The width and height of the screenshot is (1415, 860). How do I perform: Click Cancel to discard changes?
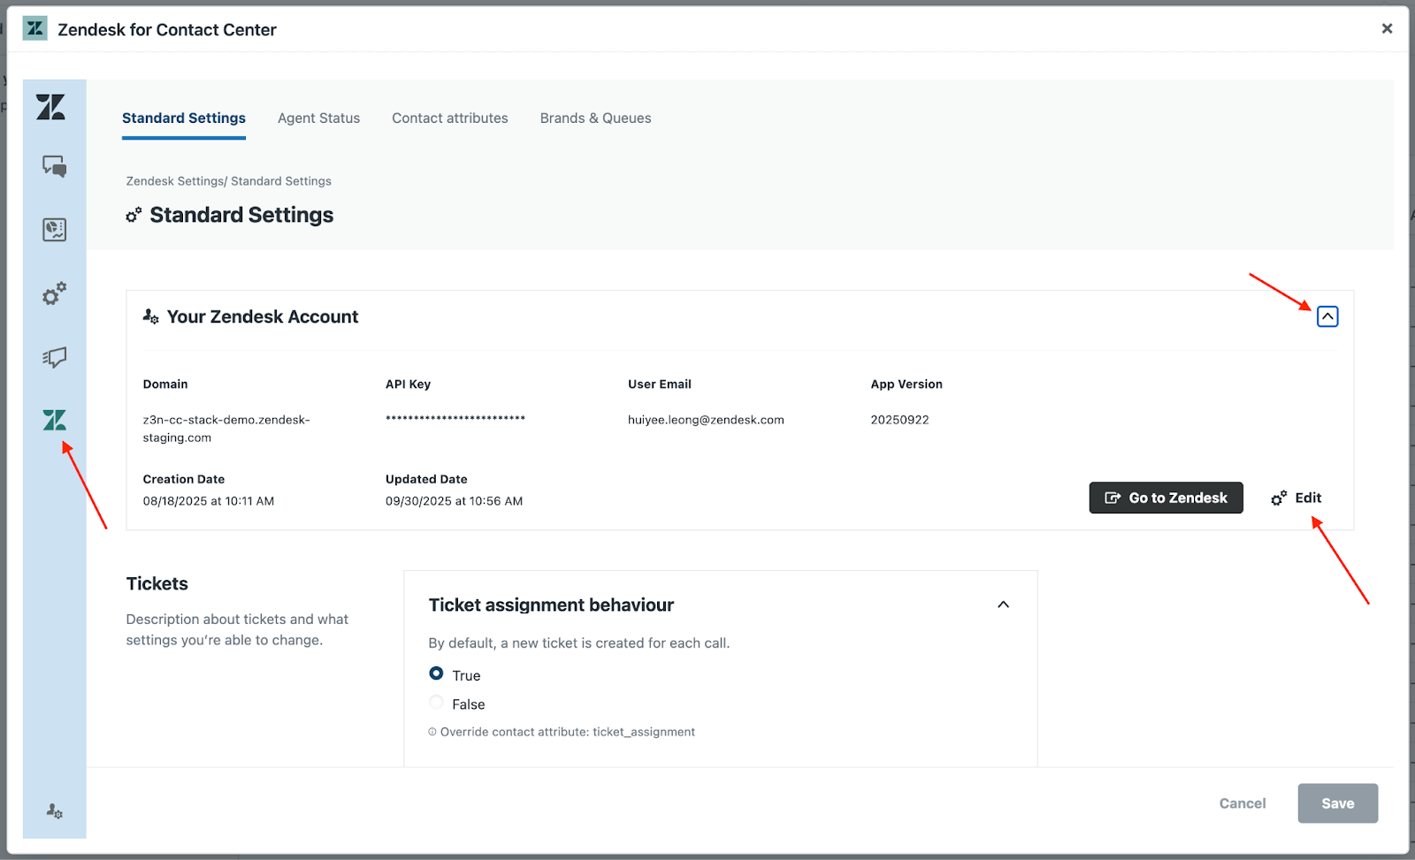pyautogui.click(x=1242, y=803)
